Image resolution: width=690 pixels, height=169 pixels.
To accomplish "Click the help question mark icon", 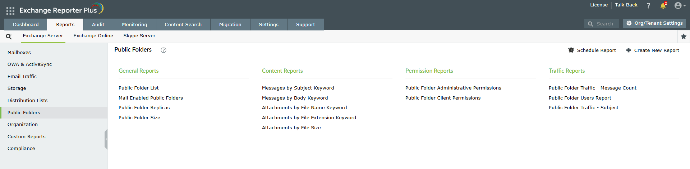I will pos(648,5).
